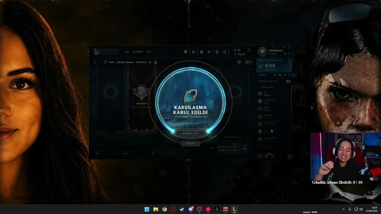The image size is (381, 214).
Task: Click the lobby clipboard icon
Action: (239, 62)
